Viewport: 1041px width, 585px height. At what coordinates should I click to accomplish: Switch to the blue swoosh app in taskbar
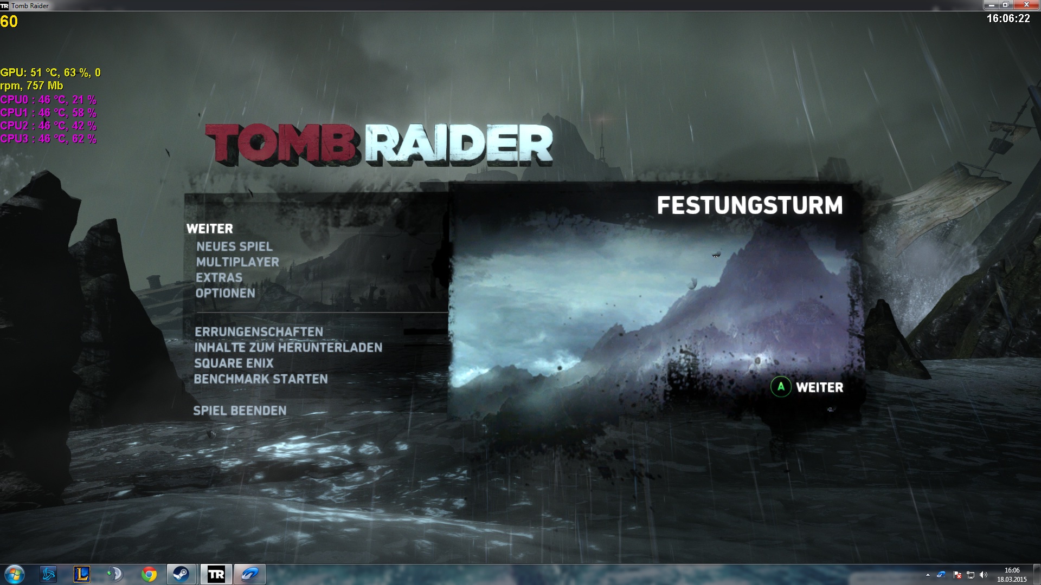[x=250, y=574]
